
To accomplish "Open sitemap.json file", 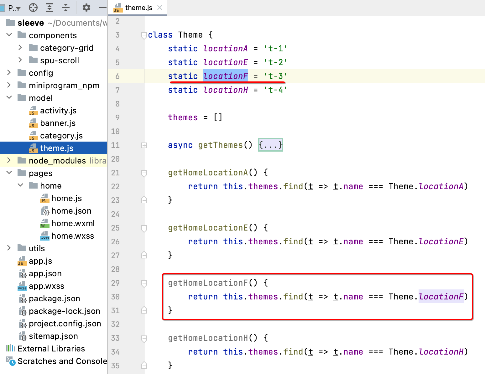I will pyautogui.click(x=53, y=336).
